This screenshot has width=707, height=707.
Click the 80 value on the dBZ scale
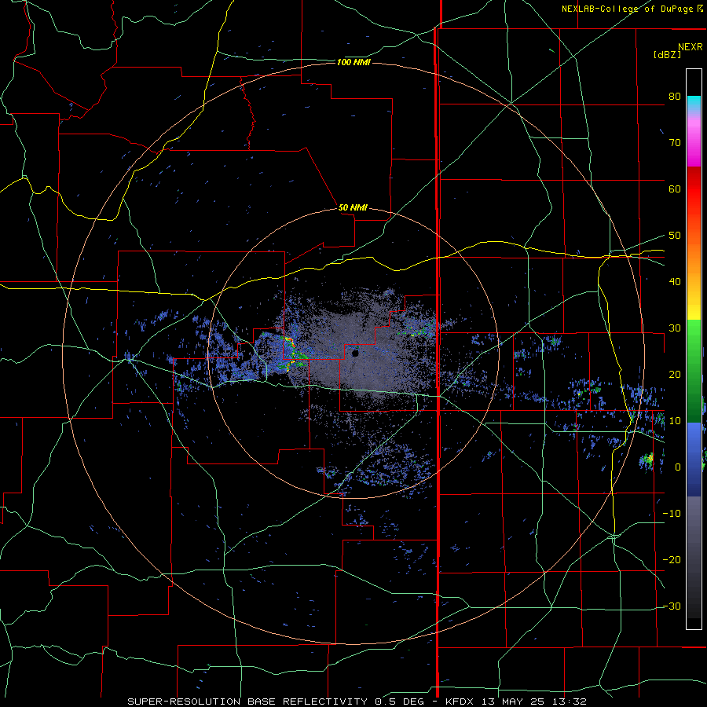pyautogui.click(x=675, y=97)
